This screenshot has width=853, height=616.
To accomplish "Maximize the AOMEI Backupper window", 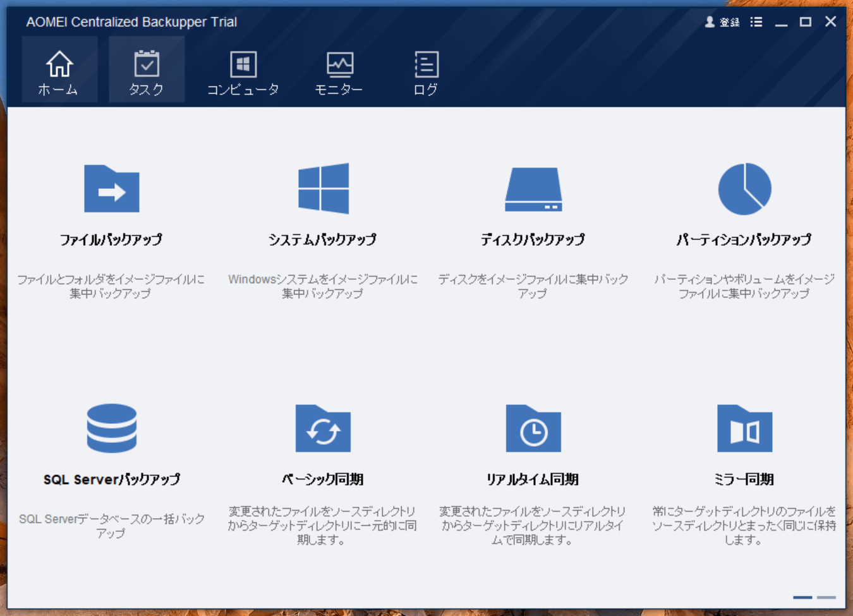I will [x=806, y=22].
